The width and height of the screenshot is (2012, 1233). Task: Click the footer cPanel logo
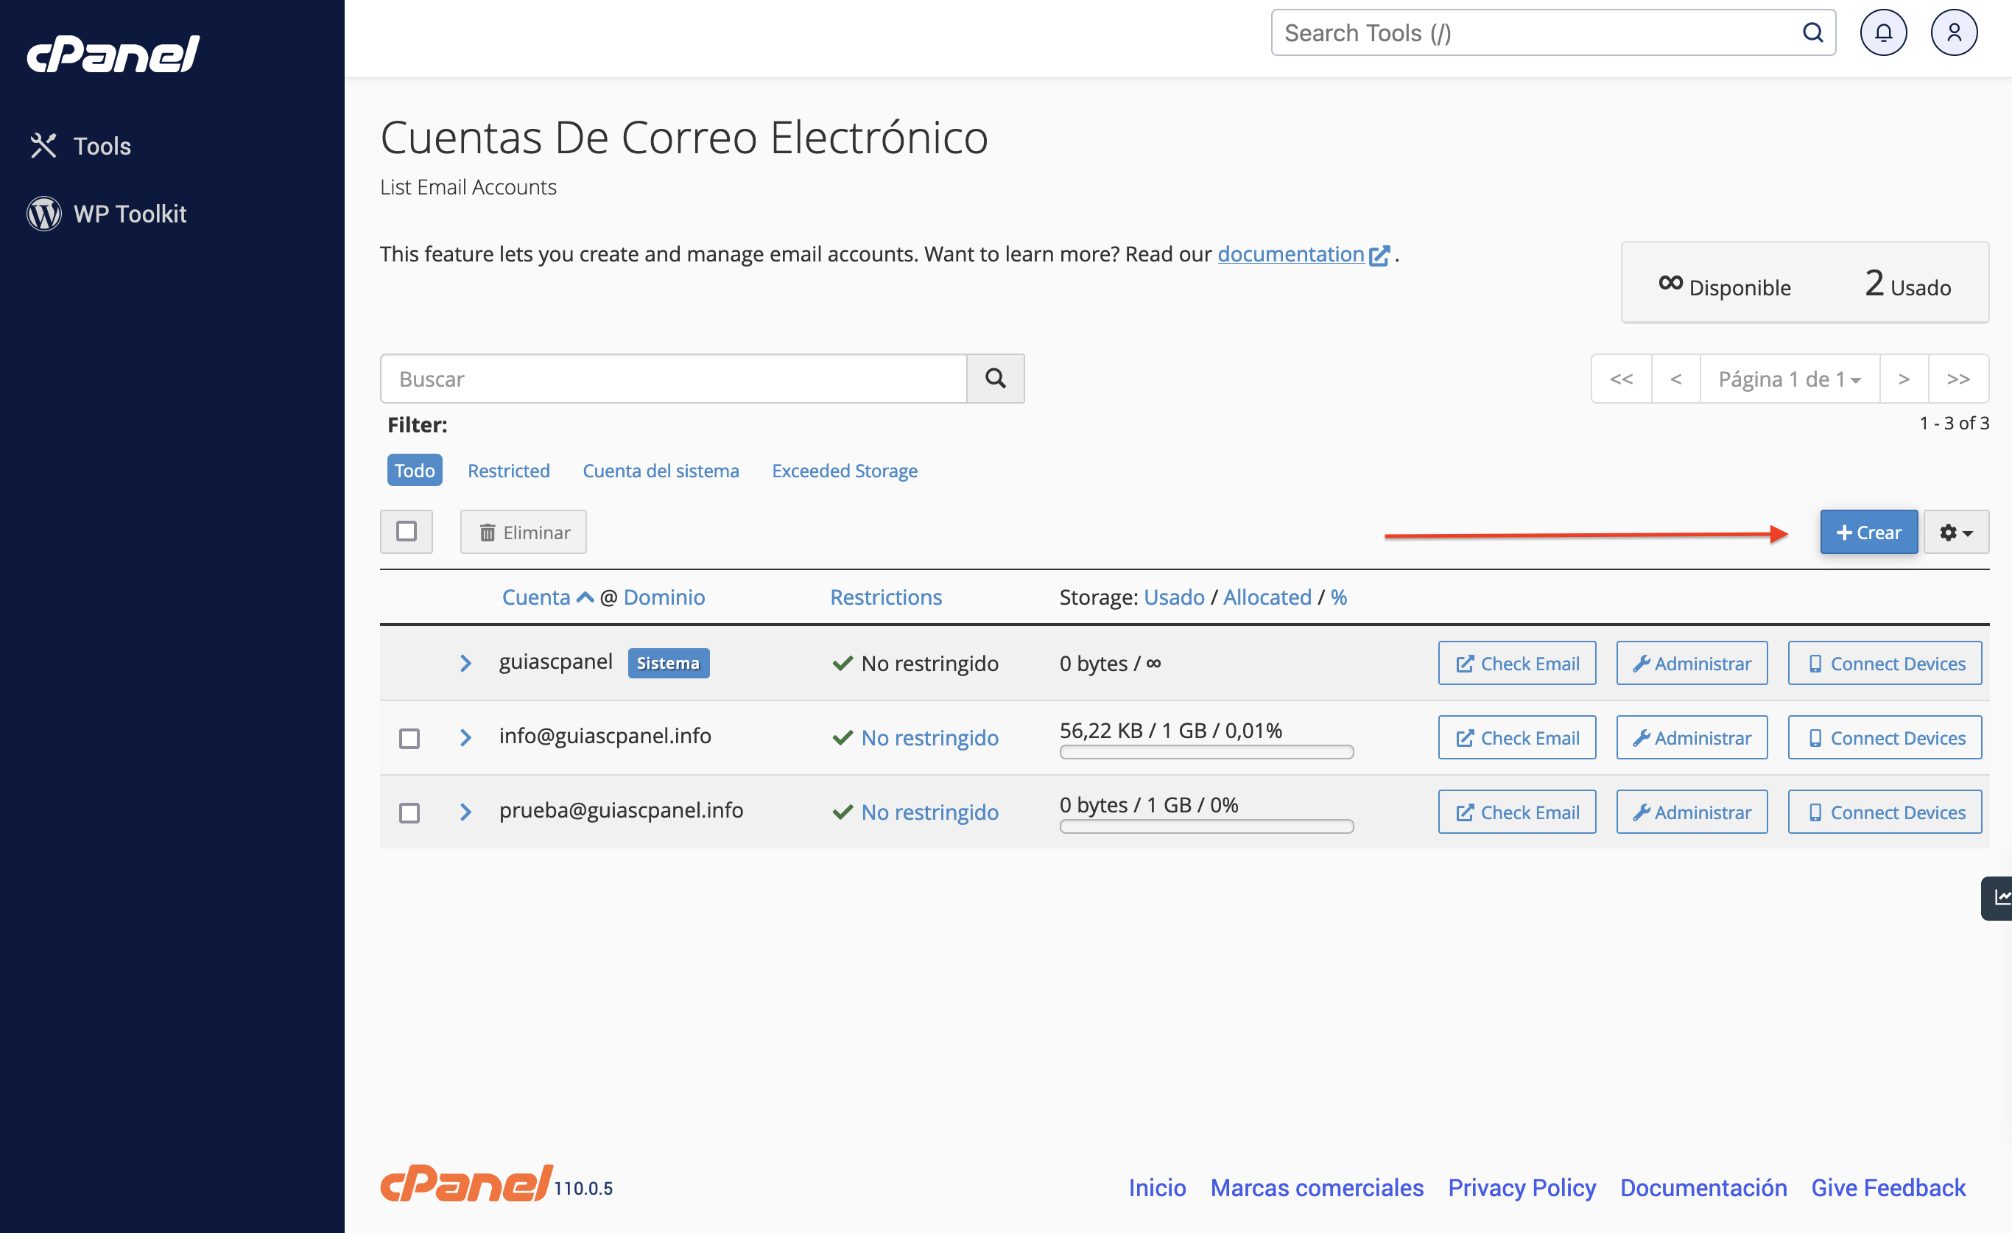[466, 1184]
